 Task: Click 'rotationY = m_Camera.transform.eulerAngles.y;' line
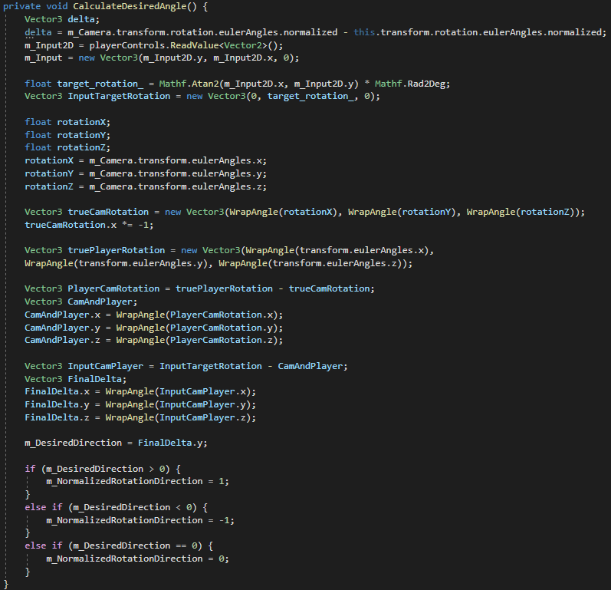click(146, 173)
